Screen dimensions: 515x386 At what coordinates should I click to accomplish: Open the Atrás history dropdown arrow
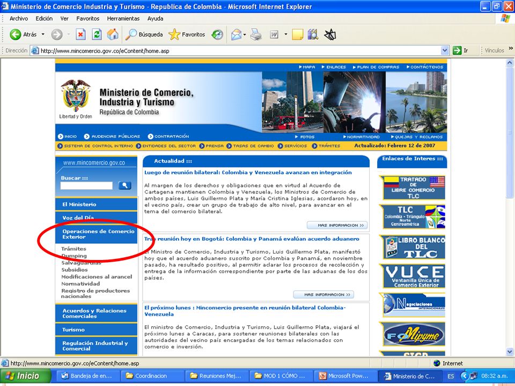(43, 34)
